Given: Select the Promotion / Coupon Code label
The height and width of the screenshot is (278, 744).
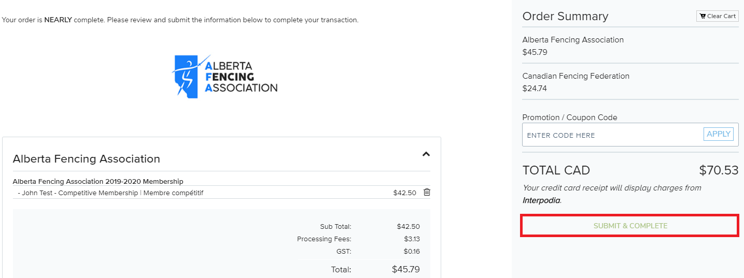Looking at the screenshot, I should pyautogui.click(x=569, y=118).
